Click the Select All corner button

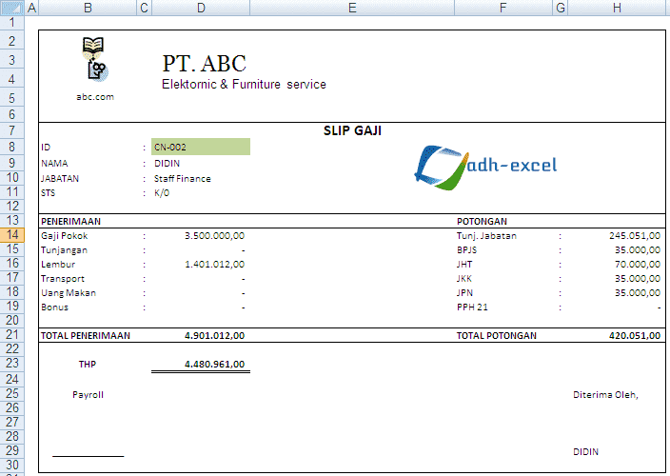[12, 8]
